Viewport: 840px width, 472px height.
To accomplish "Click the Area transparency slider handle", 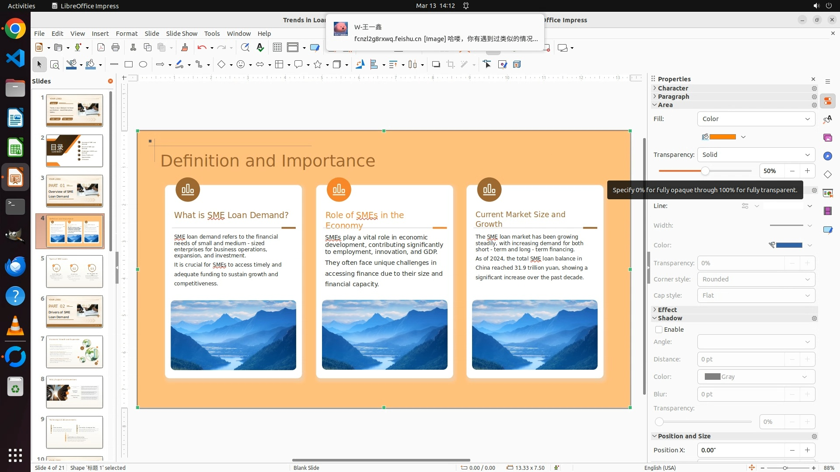I will coord(705,171).
